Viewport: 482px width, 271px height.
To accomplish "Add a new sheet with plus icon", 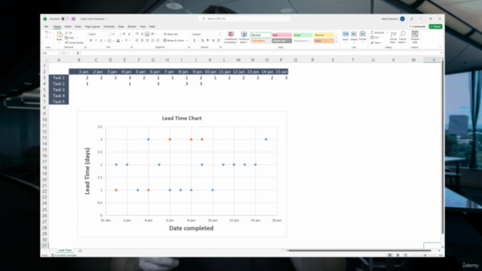I will (81, 251).
